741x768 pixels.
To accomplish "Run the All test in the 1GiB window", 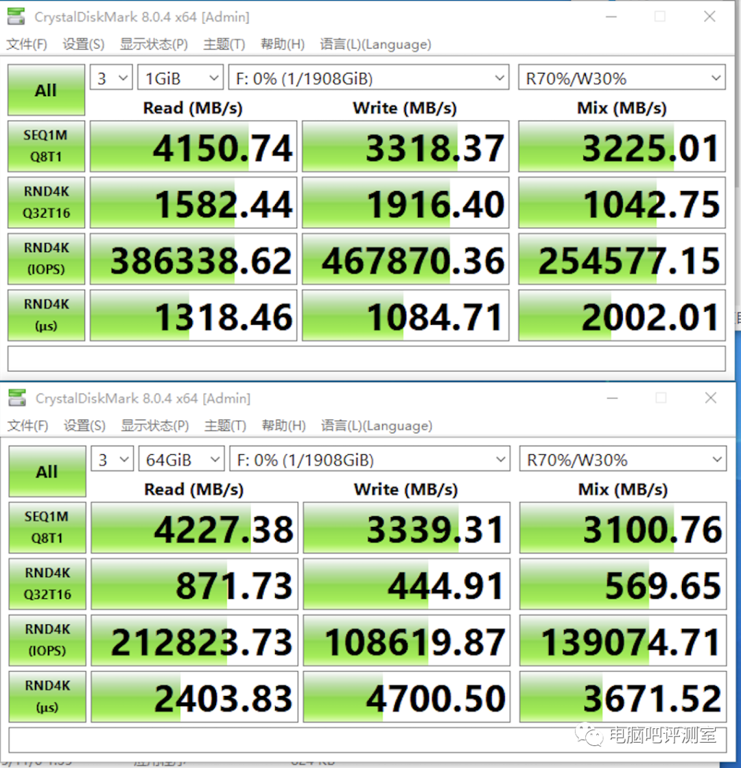I will point(45,89).
